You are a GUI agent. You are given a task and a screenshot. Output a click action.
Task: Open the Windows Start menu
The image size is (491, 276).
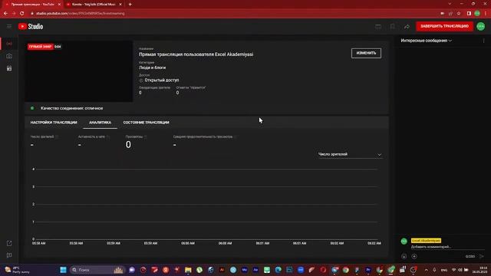(63, 270)
